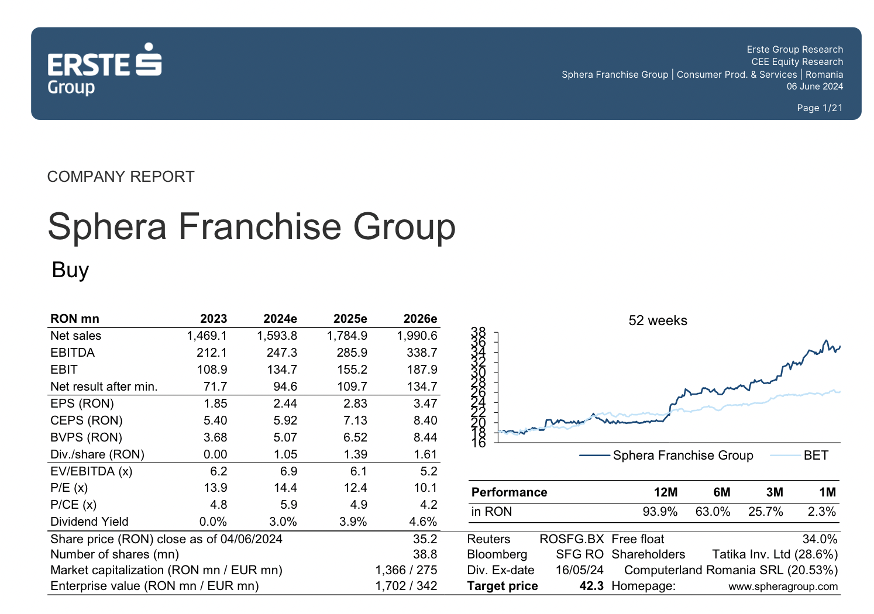Click market capitalization value '1,366 / 275'
The height and width of the screenshot is (614, 874).
406,570
